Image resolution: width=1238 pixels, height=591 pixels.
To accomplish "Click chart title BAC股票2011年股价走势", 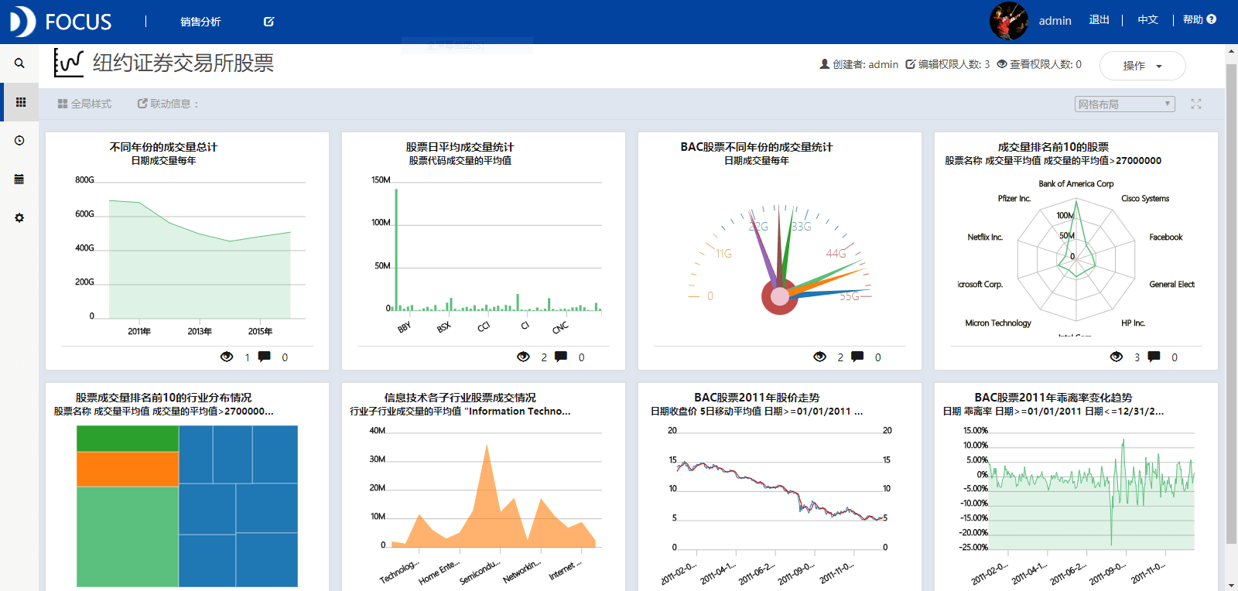I will coord(757,398).
